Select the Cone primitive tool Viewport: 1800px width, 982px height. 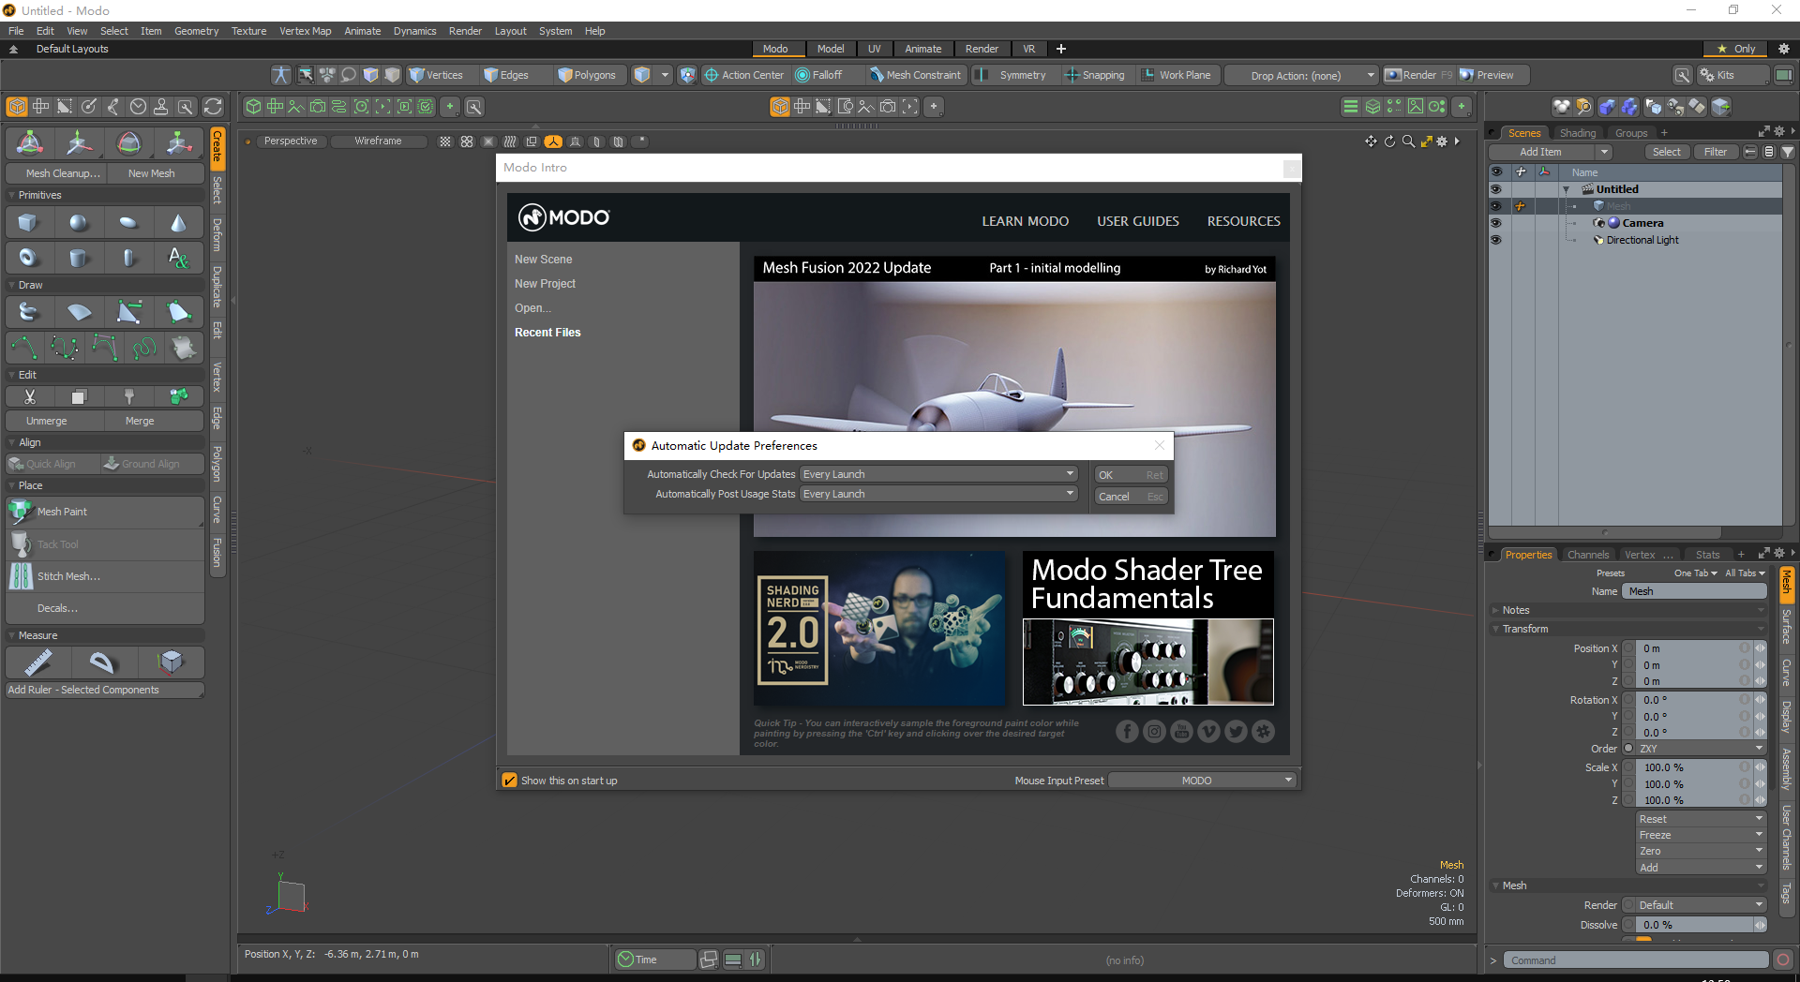[178, 223]
